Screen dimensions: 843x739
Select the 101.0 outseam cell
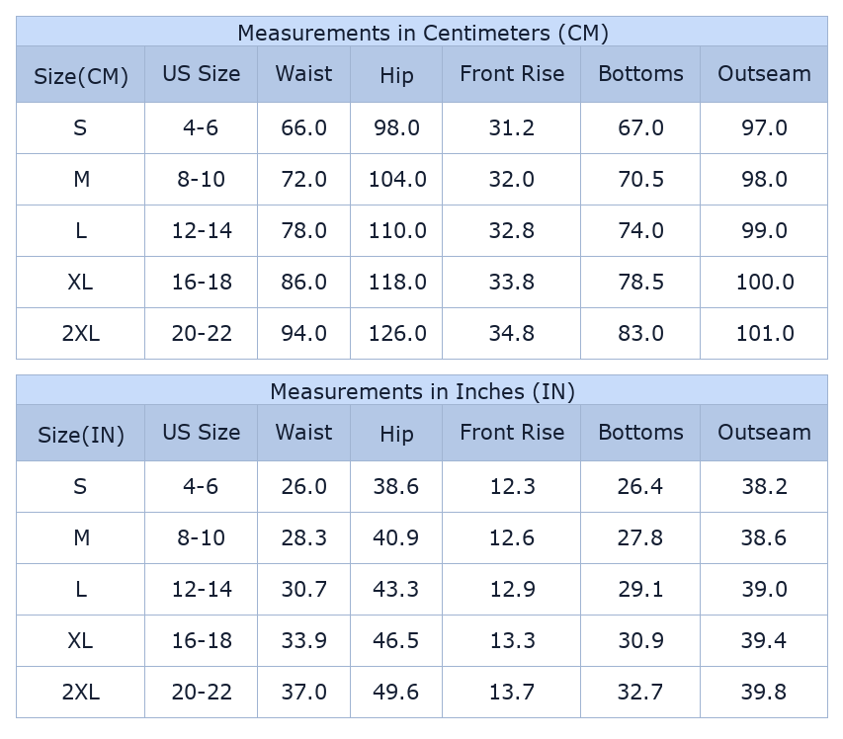(764, 334)
